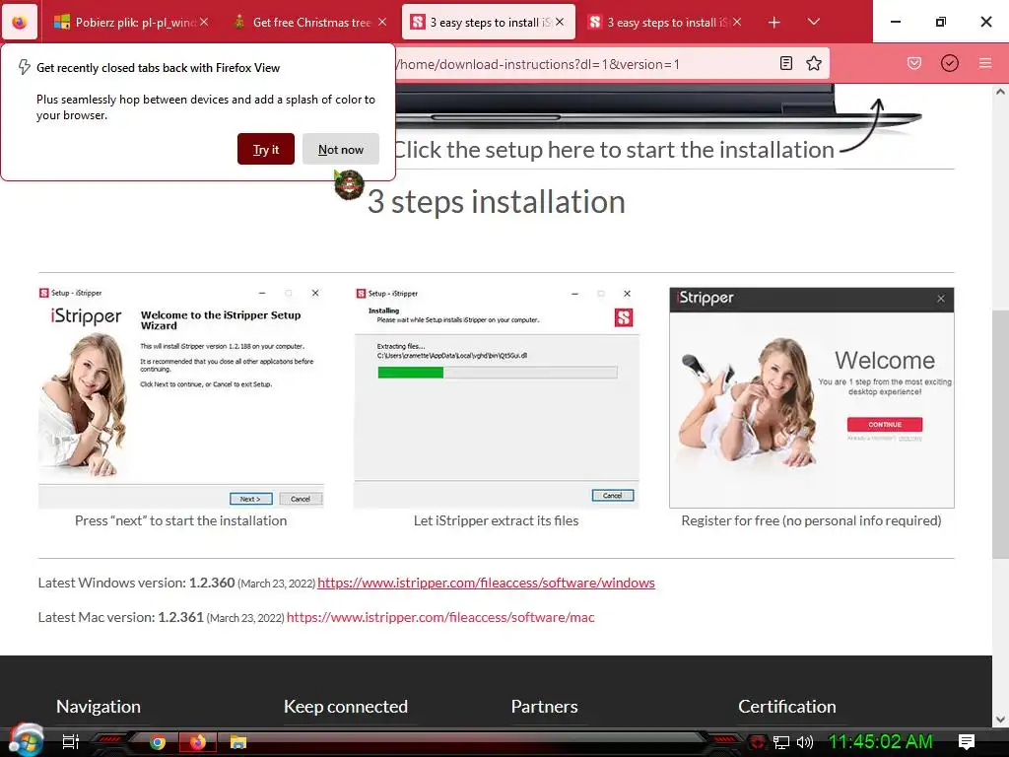
Task: Close the last '3 easy steps' tab
Action: click(737, 22)
